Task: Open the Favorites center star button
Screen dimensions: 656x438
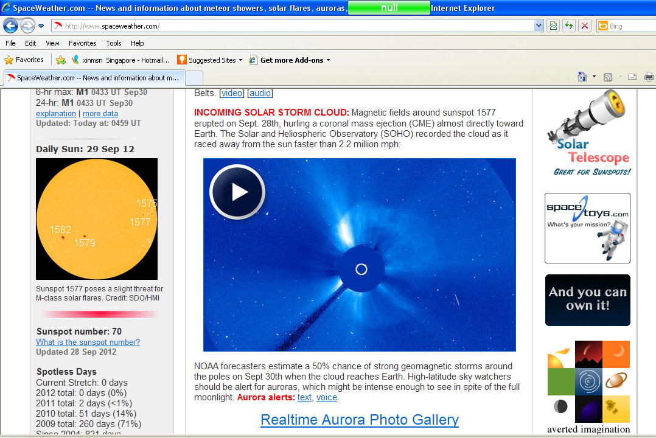Action: click(x=24, y=60)
